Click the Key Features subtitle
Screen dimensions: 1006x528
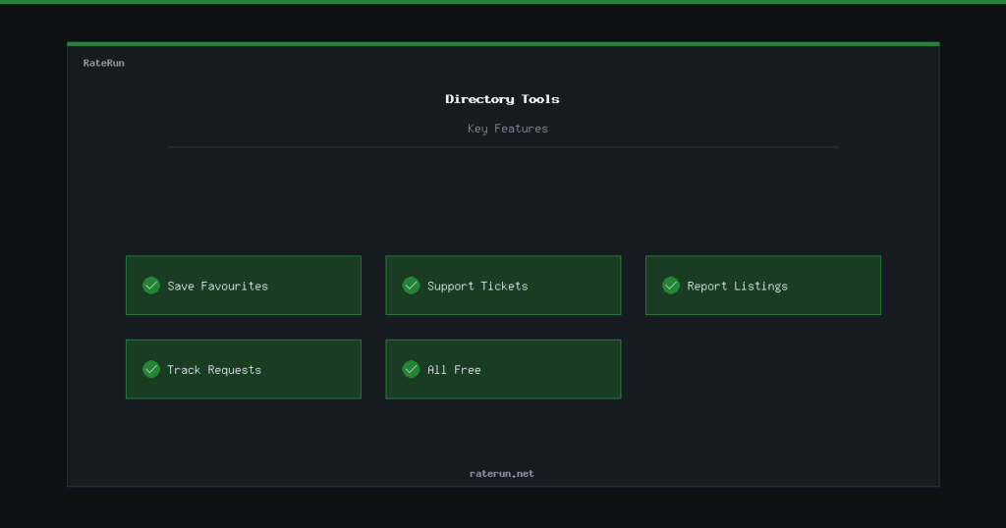508,129
